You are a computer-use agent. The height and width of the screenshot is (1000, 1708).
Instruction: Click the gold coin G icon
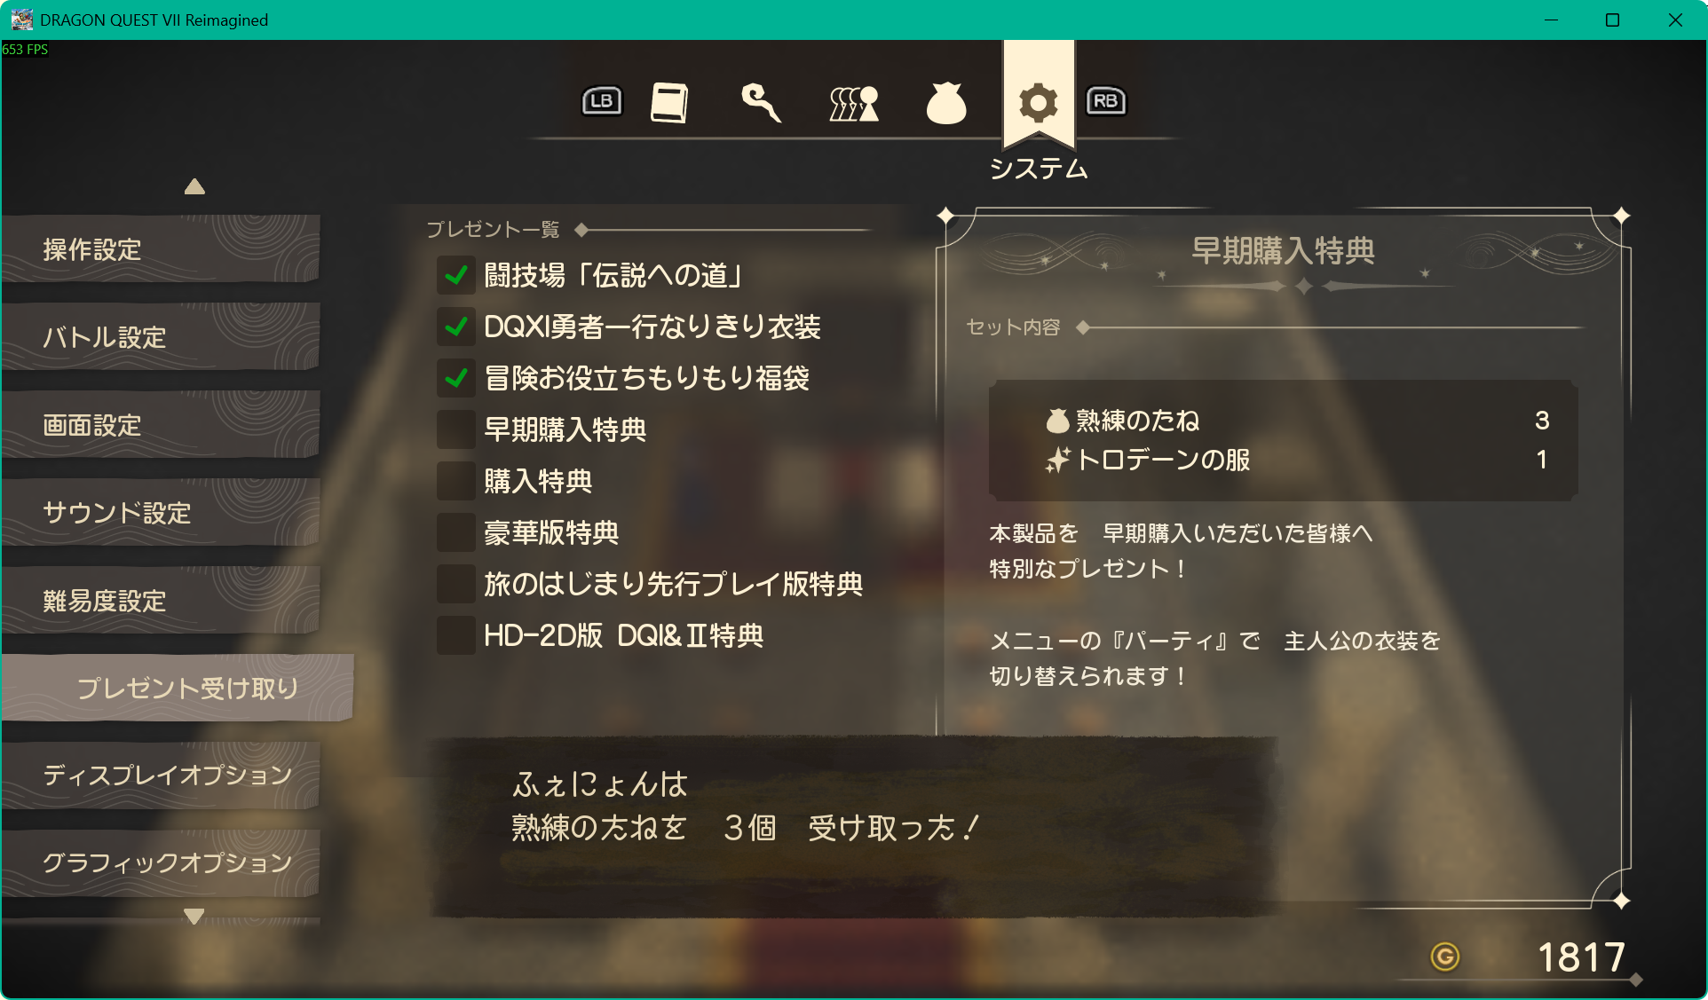click(1445, 957)
